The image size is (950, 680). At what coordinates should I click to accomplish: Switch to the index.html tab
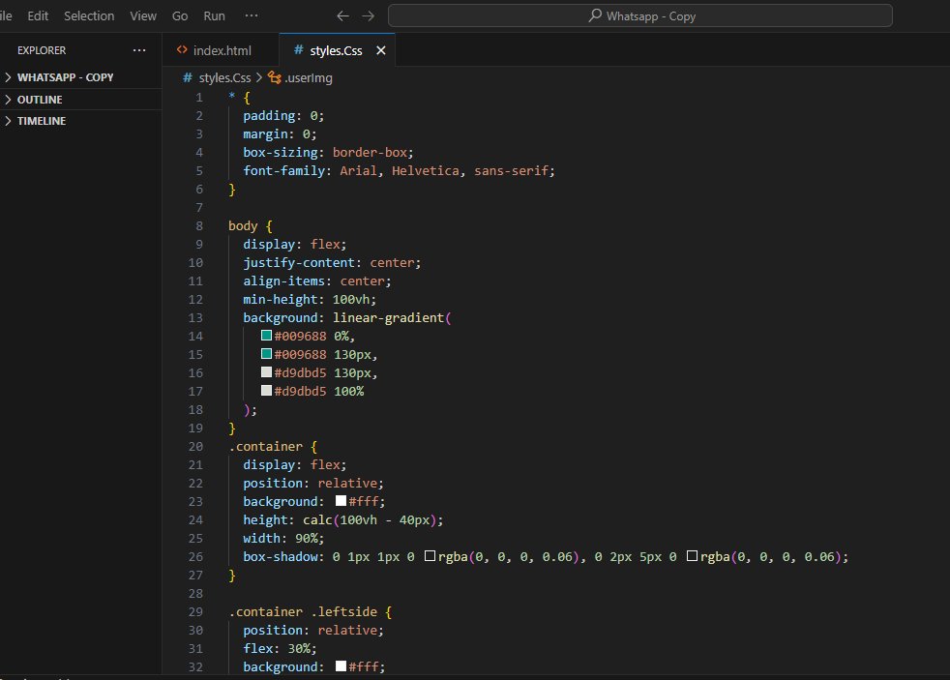(221, 50)
